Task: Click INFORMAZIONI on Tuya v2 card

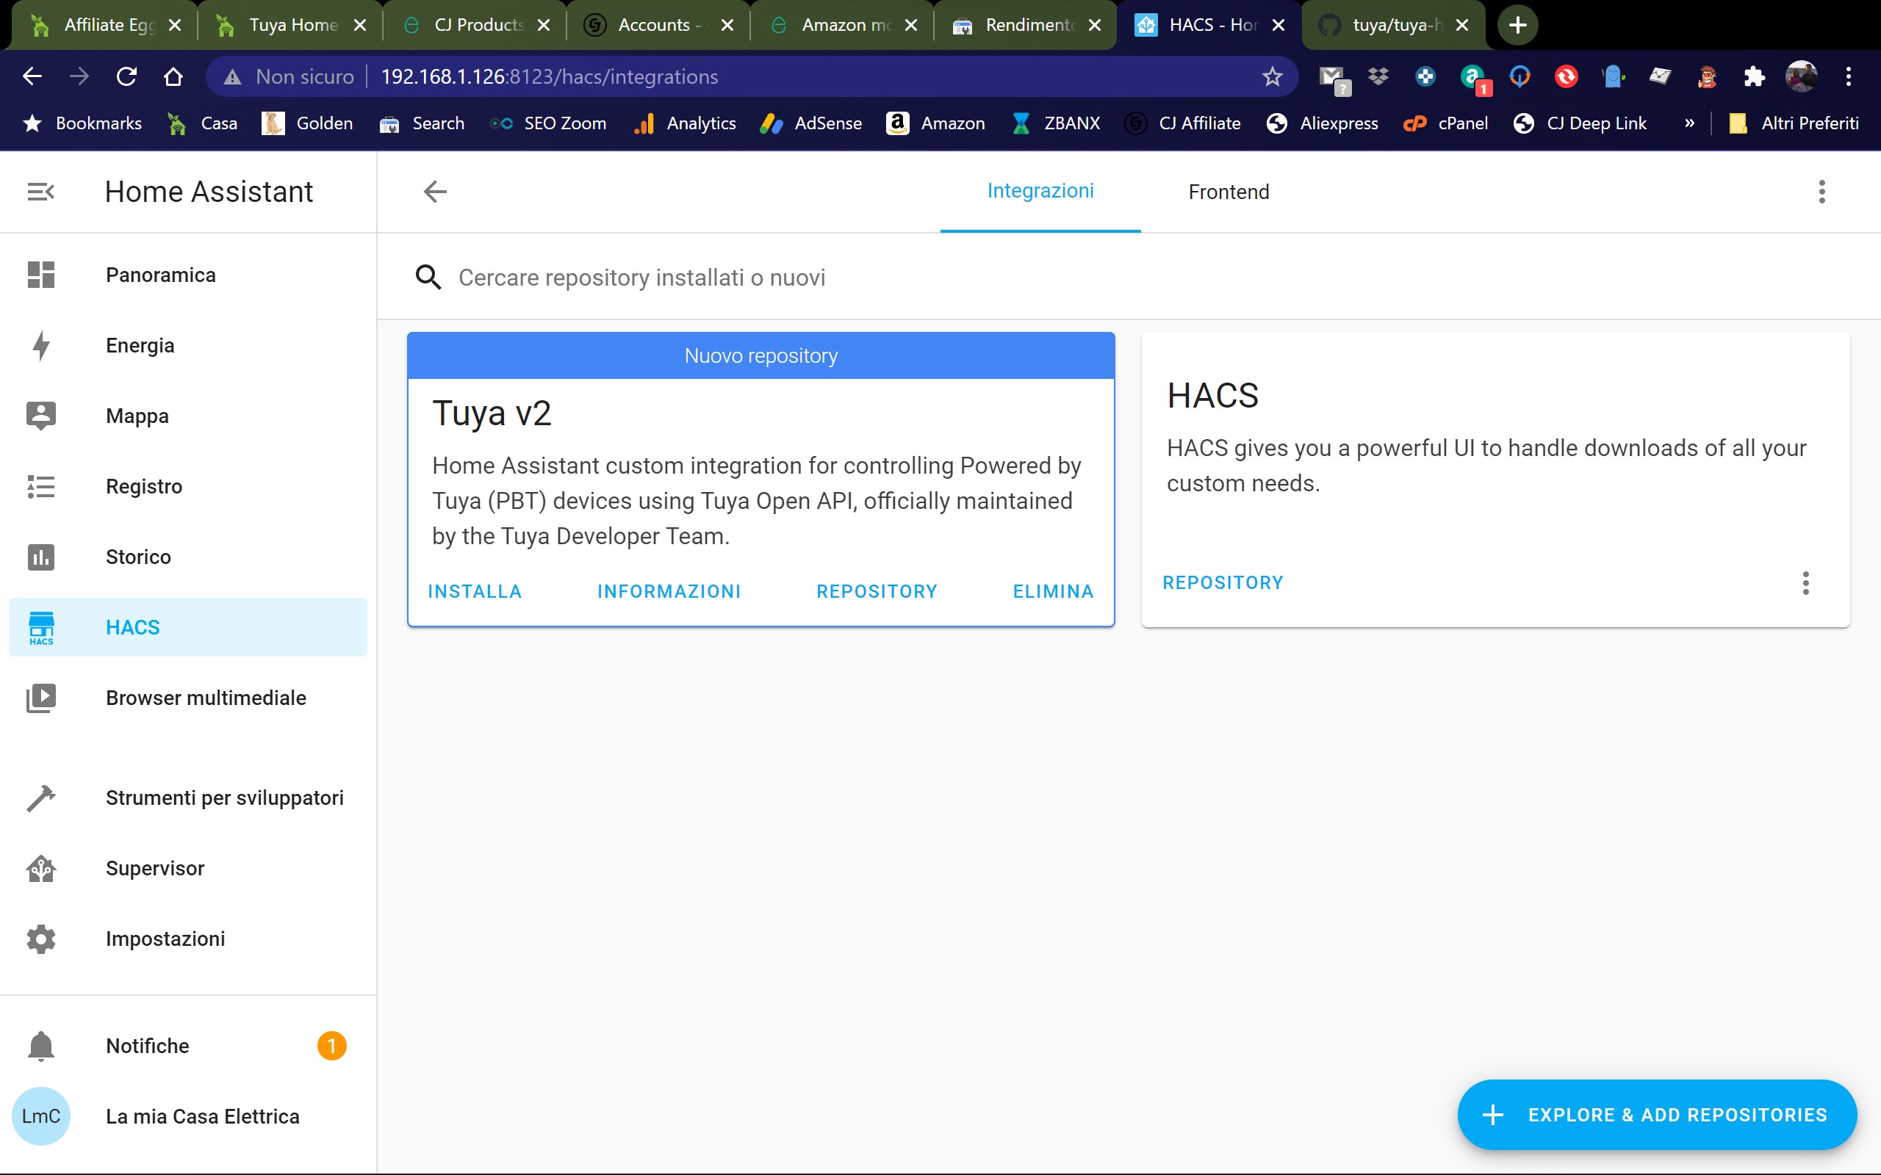Action: tap(669, 591)
